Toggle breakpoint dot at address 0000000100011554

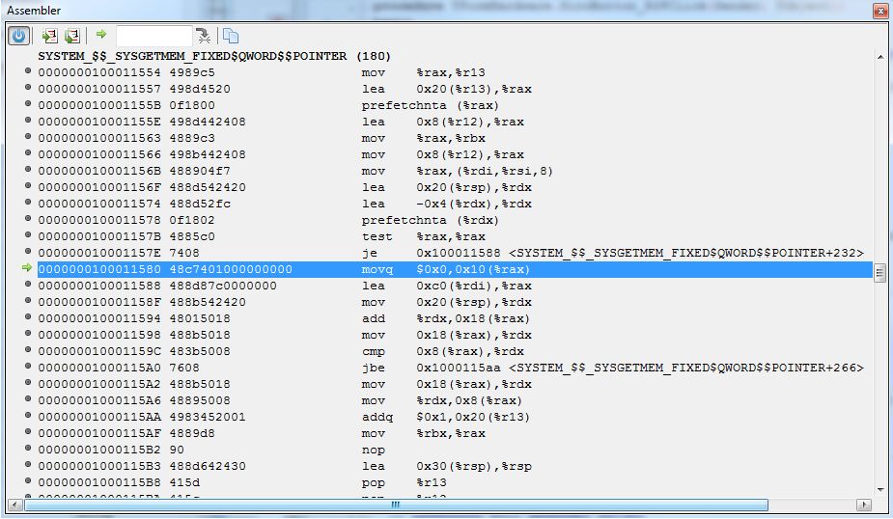click(28, 72)
